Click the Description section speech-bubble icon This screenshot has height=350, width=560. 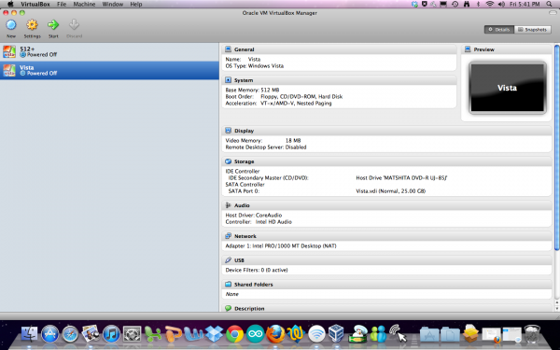tap(229, 308)
